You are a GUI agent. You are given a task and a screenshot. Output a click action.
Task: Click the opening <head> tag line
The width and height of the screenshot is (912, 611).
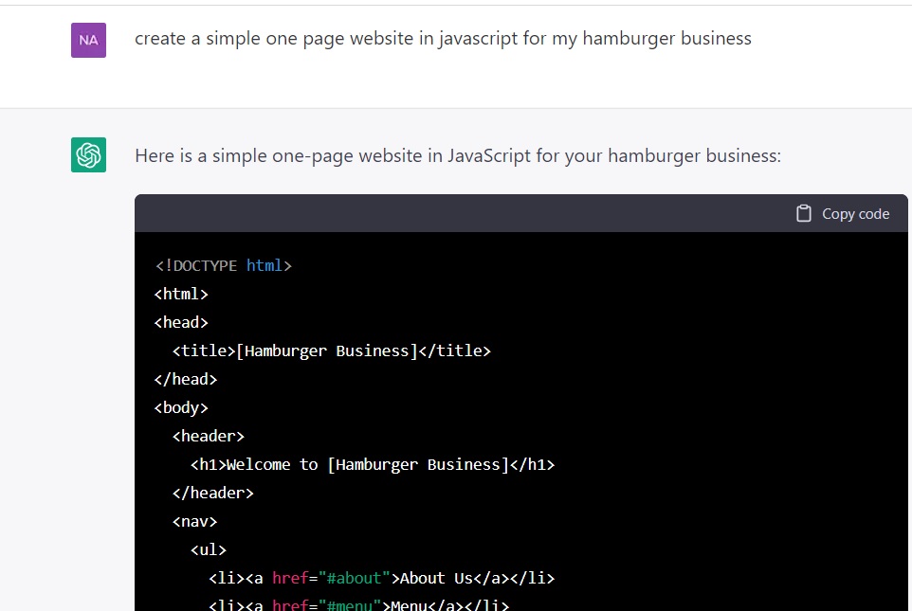click(181, 323)
